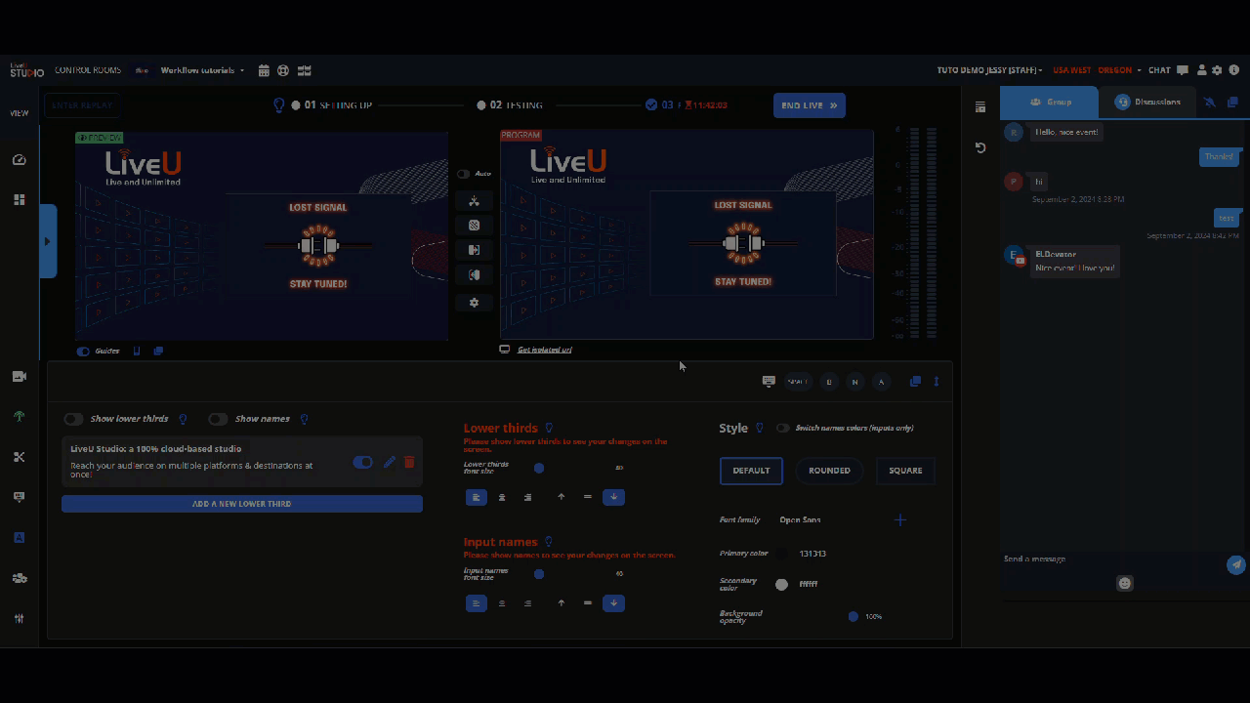
Task: Adjust the Lower thirds font size slider
Action: [x=539, y=469]
